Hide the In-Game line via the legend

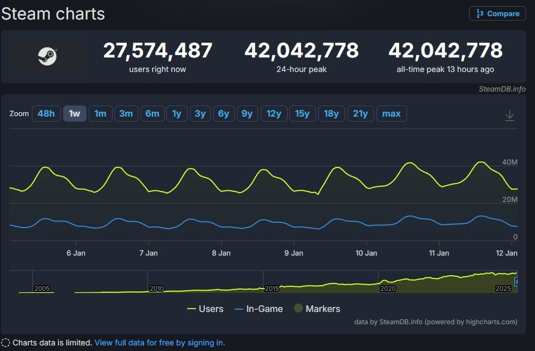(259, 309)
